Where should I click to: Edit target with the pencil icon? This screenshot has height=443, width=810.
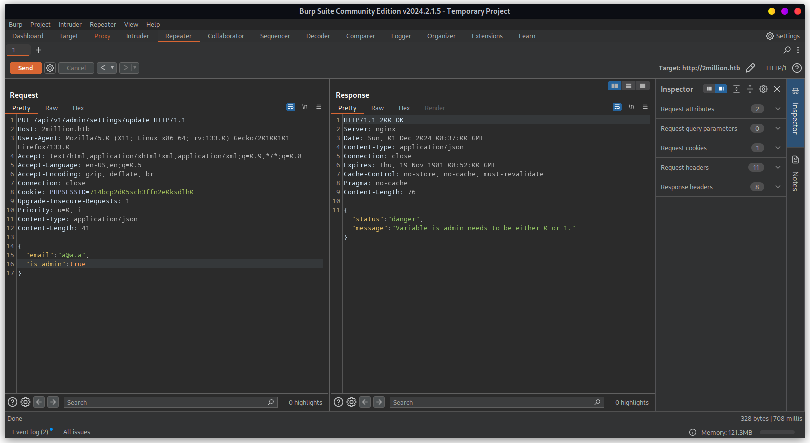coord(750,68)
